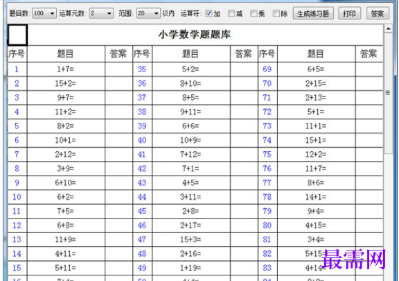Select question cell 2+17=
The width and height of the screenshot is (399, 281).
coord(191,225)
